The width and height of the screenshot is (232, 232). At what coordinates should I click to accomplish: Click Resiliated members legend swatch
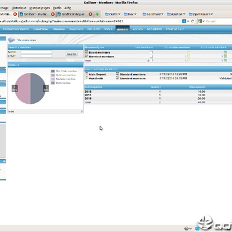click(x=53, y=79)
